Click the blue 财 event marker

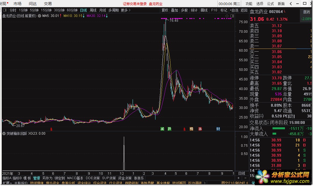(x=218, y=129)
